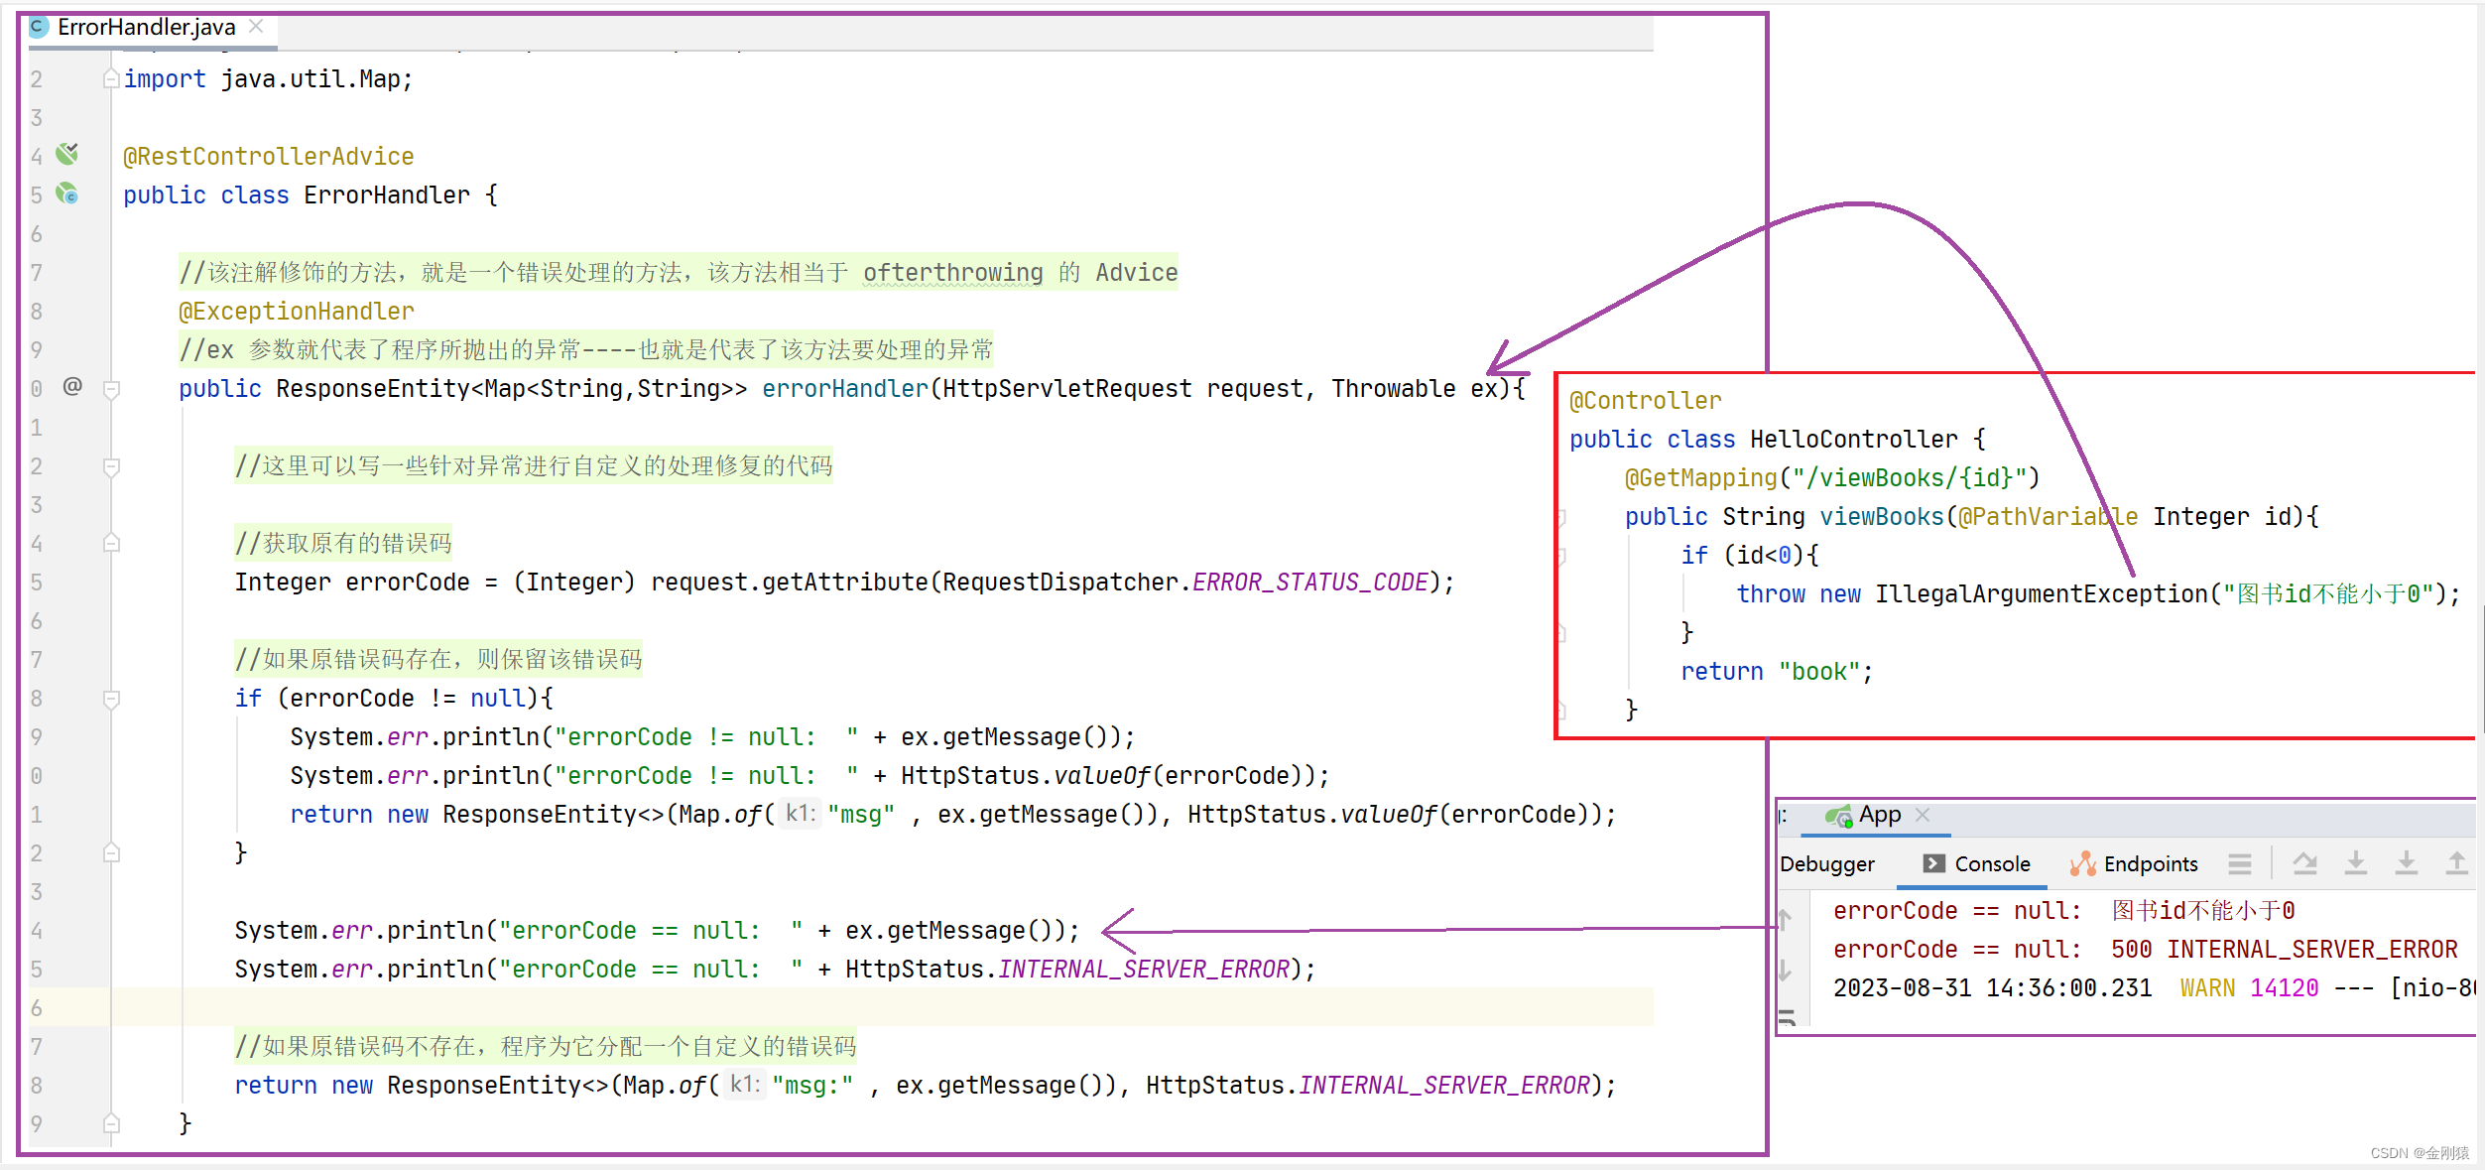Click fold end marker of errorHandler method
2485x1170 pixels.
(111, 1123)
